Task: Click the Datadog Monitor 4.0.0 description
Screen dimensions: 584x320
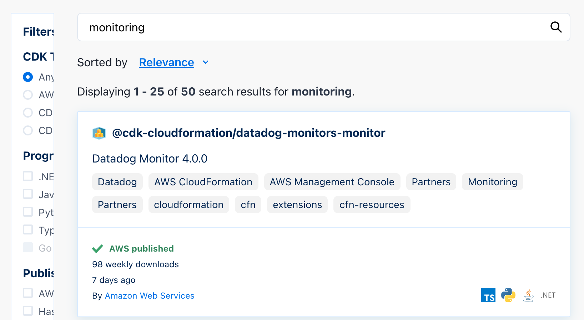Action: click(x=150, y=159)
